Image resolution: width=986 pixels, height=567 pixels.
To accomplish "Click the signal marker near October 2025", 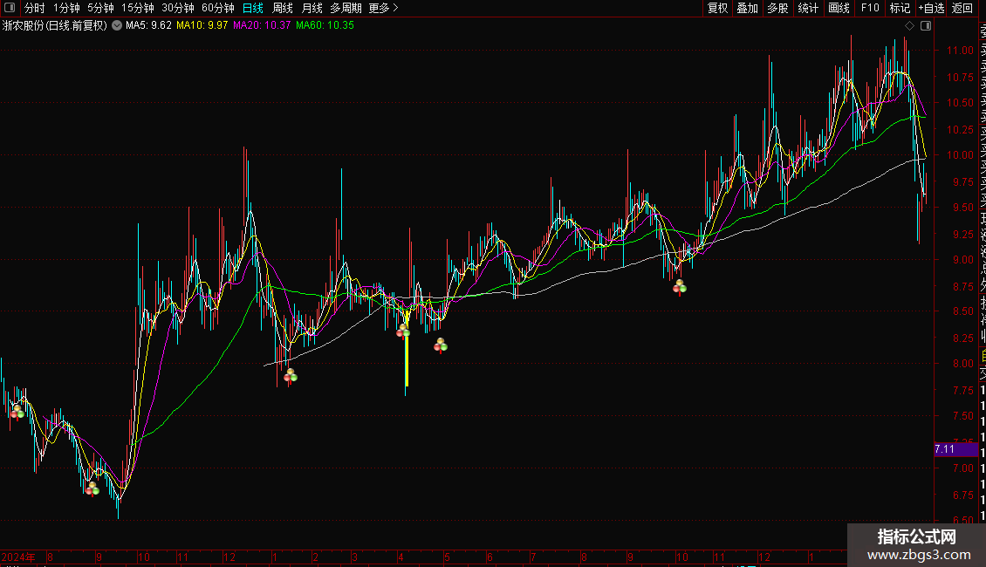I will tap(680, 287).
